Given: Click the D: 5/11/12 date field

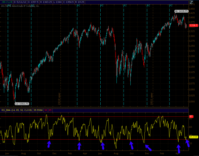Looking at the screenshot, I should click(20, 2).
